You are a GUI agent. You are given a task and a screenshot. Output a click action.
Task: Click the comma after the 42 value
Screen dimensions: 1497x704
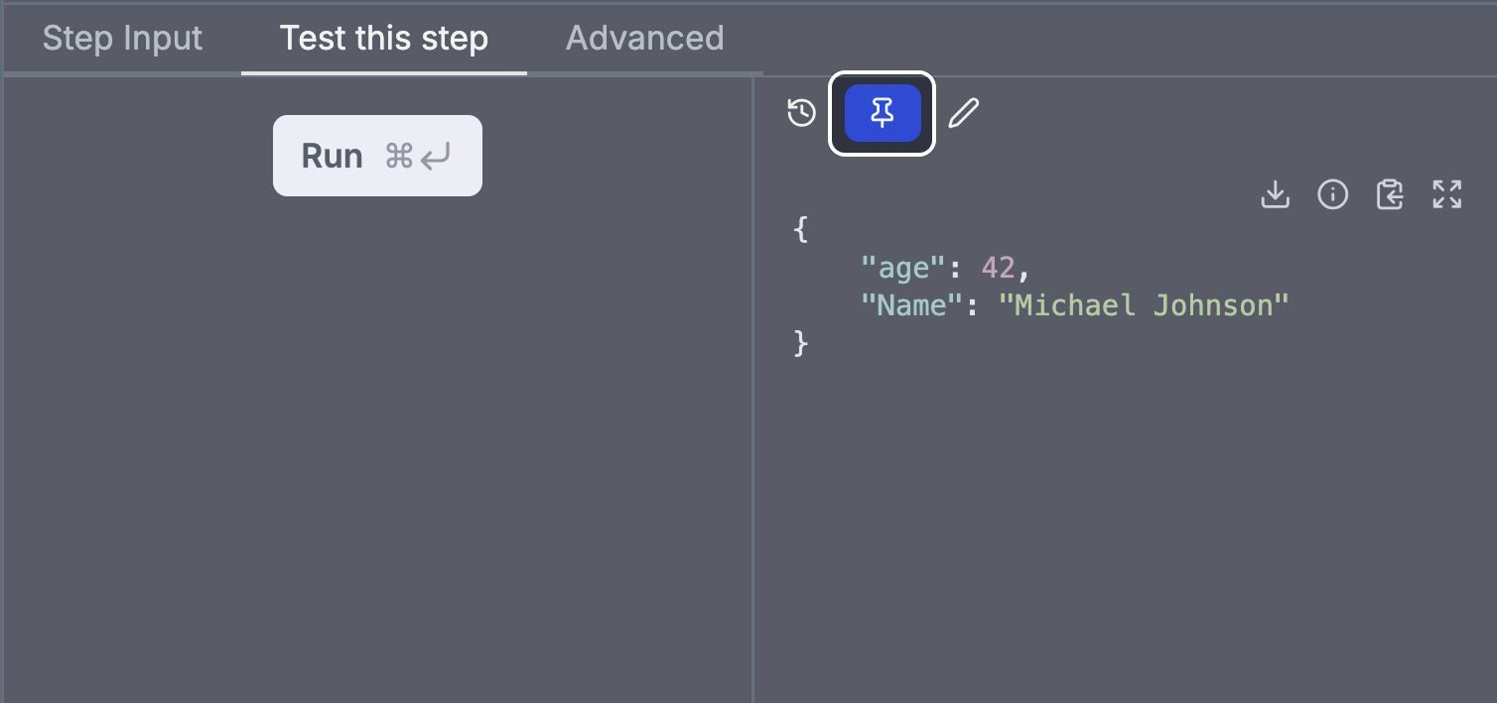(1024, 272)
